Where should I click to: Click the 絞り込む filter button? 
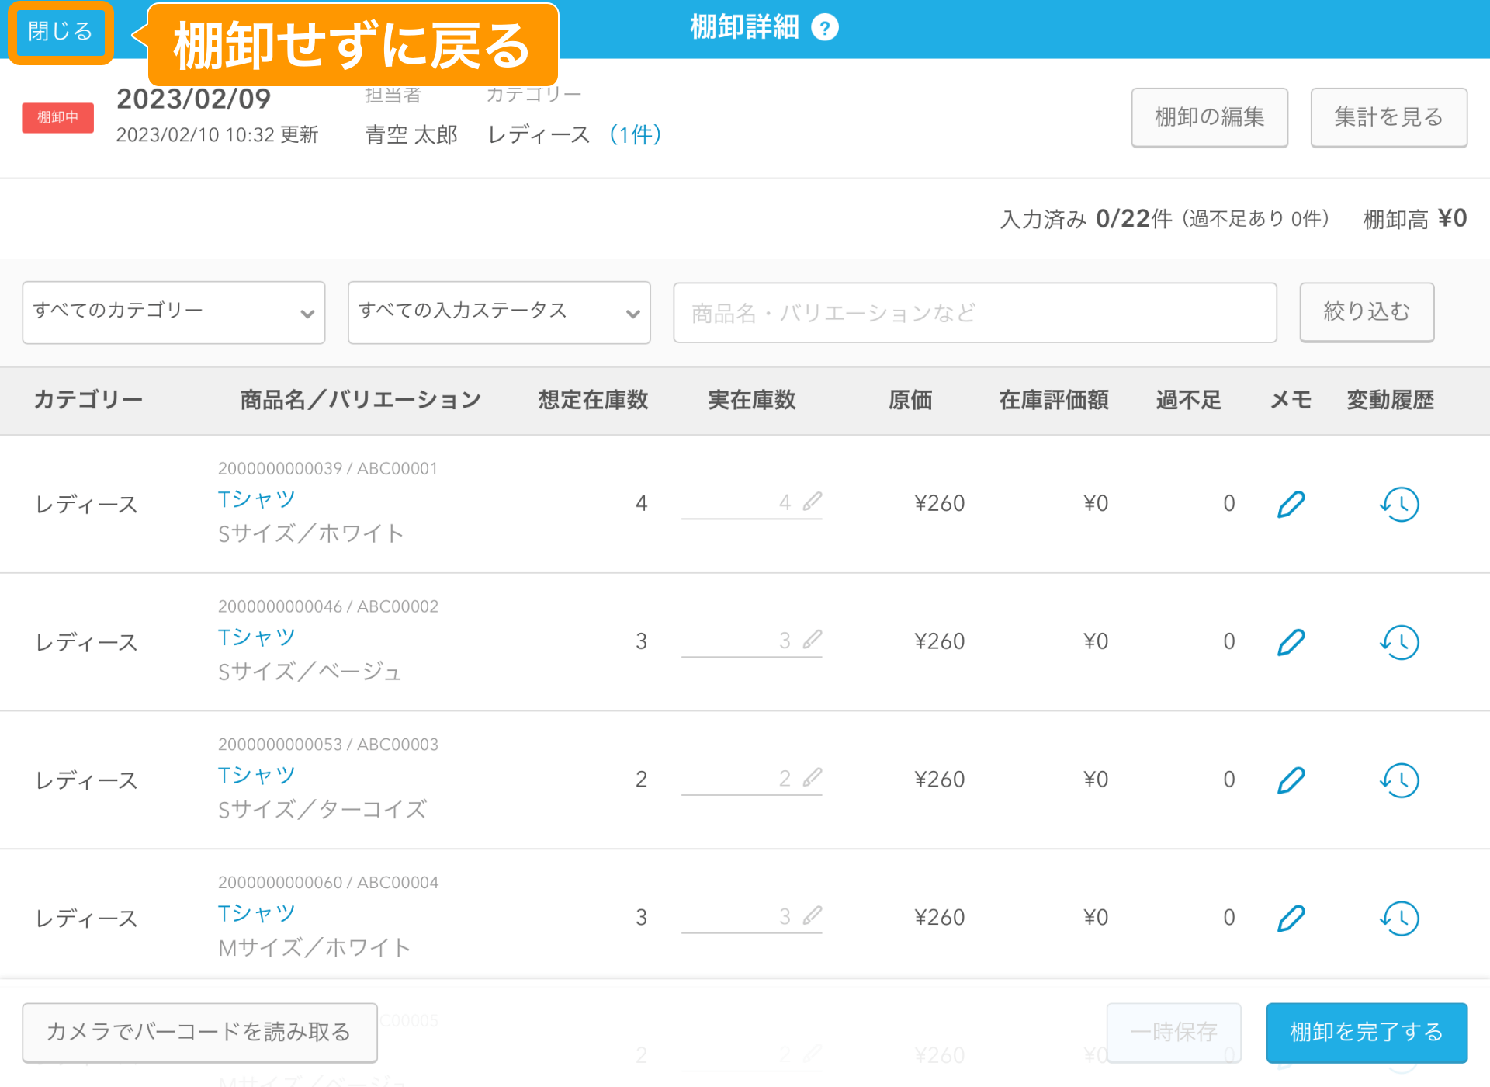(x=1367, y=311)
